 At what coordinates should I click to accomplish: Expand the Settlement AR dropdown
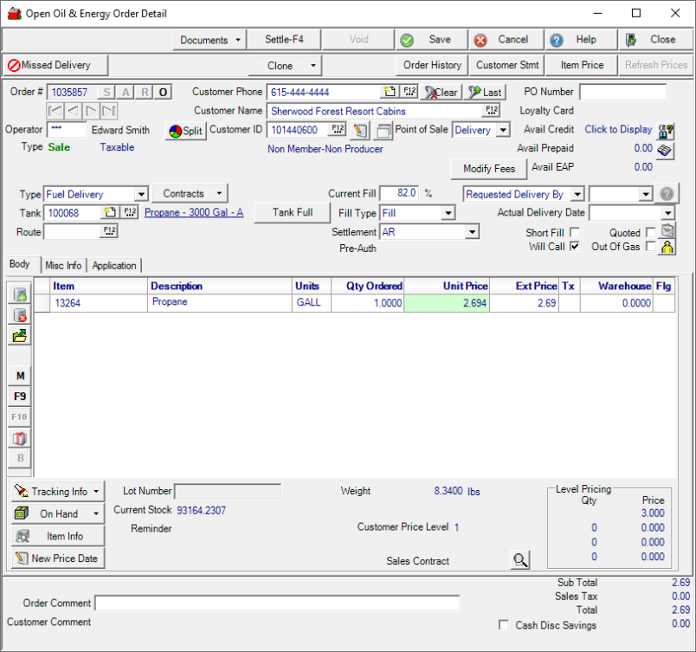pos(472,232)
